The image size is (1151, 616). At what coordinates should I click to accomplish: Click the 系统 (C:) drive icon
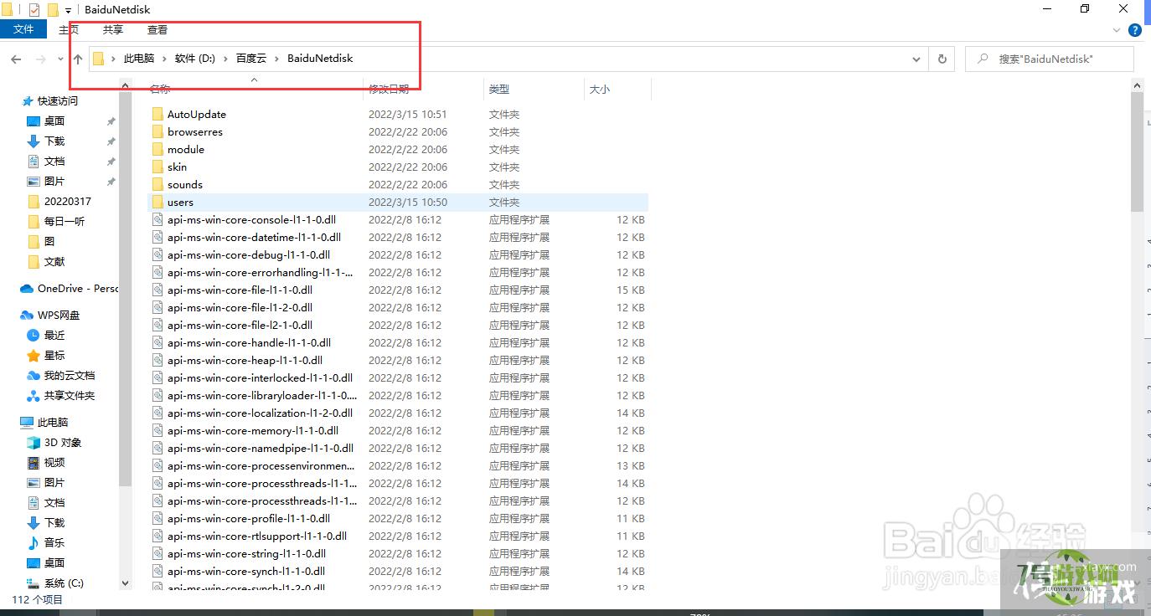coord(34,583)
